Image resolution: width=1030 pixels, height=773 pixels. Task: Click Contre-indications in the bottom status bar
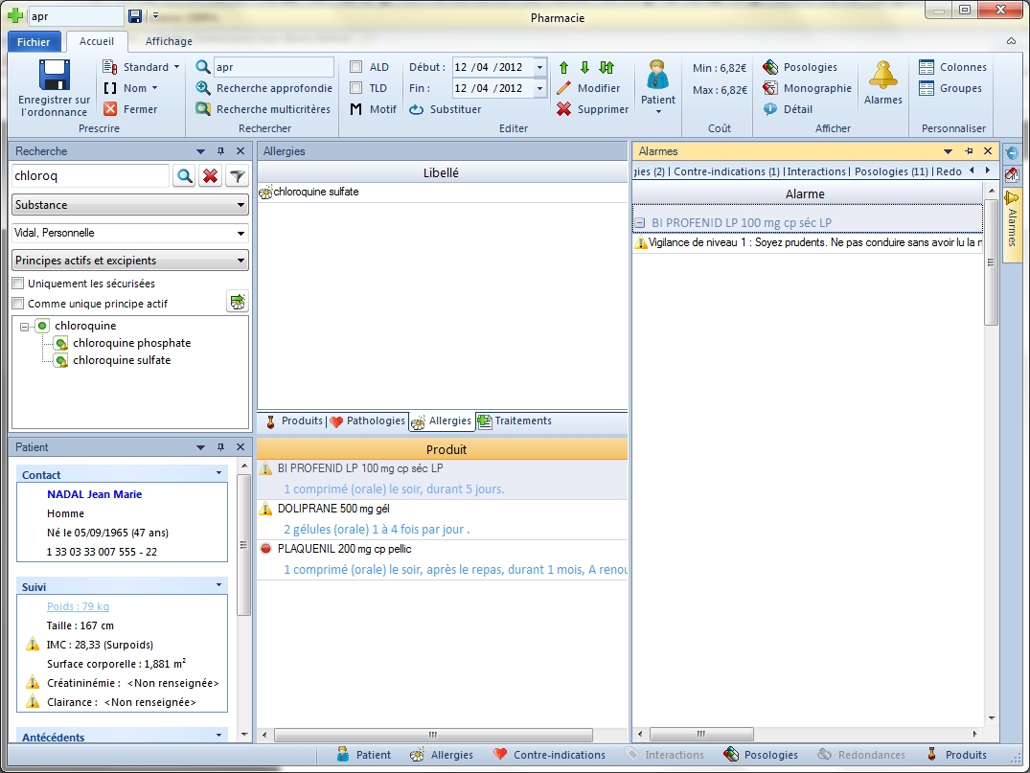(549, 755)
